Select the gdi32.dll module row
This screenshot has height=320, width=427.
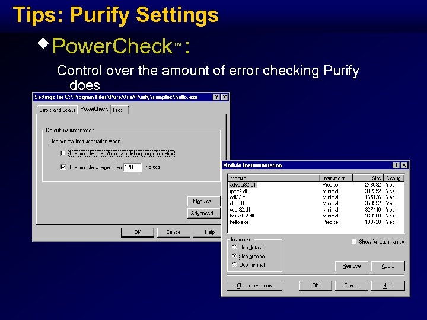tap(316, 197)
